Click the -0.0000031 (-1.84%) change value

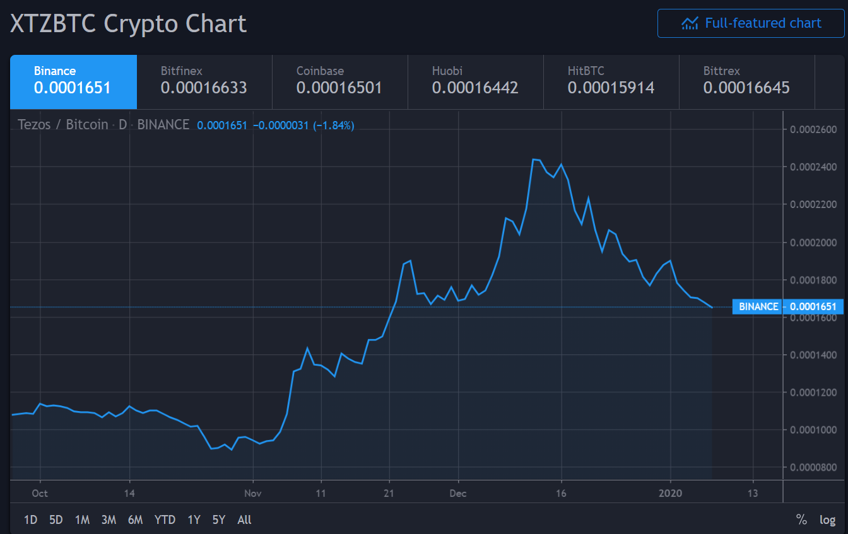pos(303,125)
